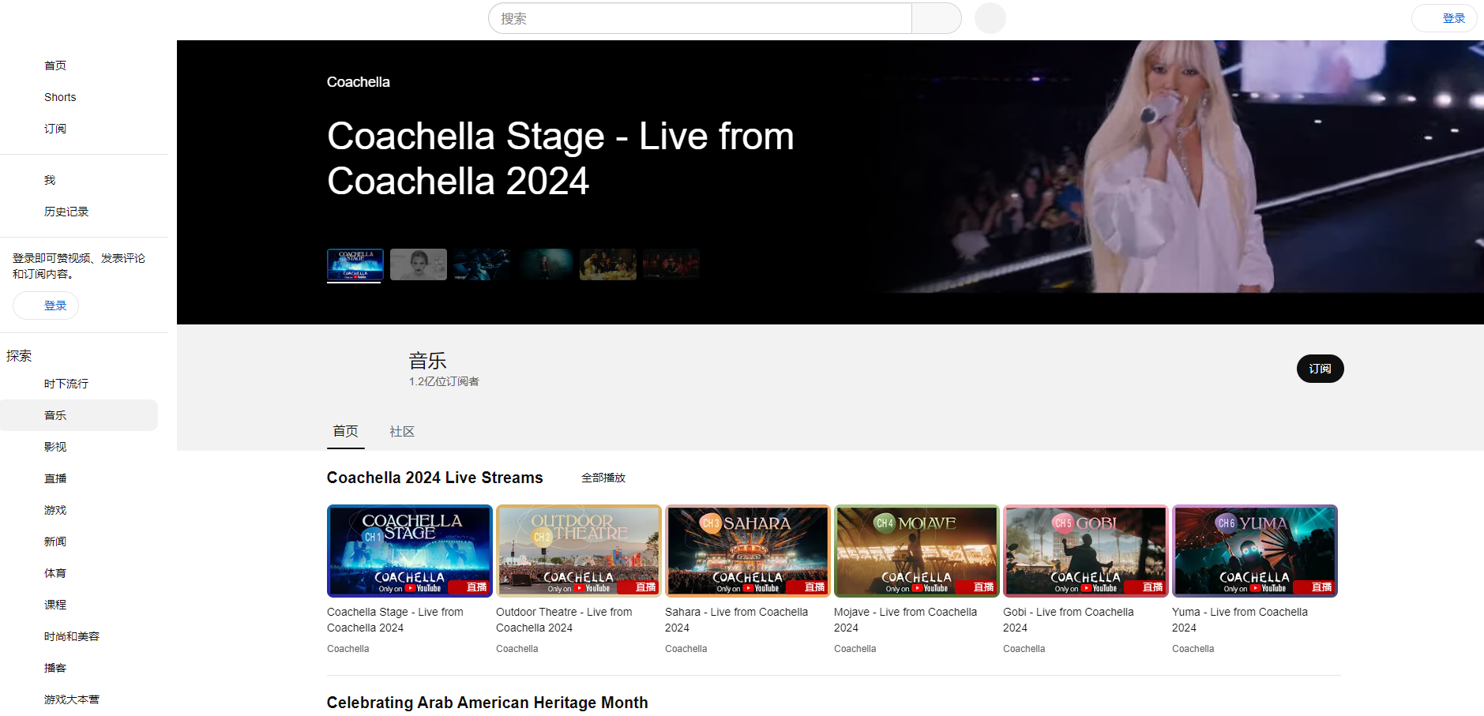Click the Coachella channel link in the banner
This screenshot has width=1484, height=716.
coord(359,82)
